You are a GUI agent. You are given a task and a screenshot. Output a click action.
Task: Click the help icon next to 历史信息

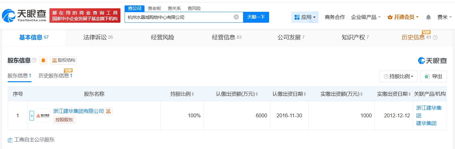(x=435, y=37)
